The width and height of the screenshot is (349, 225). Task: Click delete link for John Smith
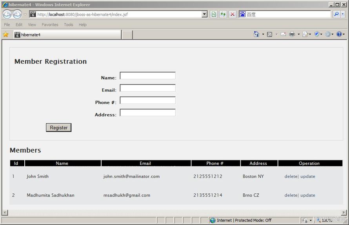click(291, 176)
